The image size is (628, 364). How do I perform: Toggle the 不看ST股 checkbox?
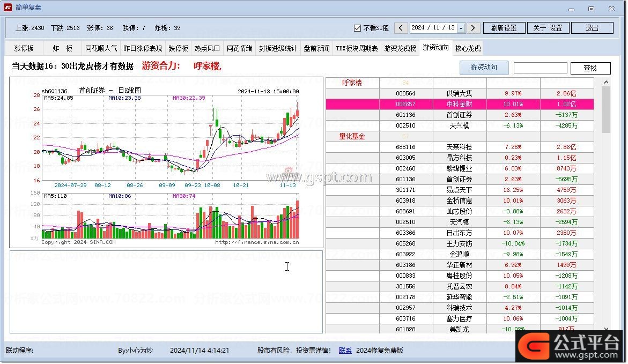pyautogui.click(x=357, y=28)
